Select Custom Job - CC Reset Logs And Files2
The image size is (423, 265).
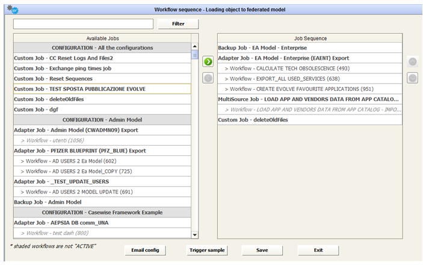point(102,58)
